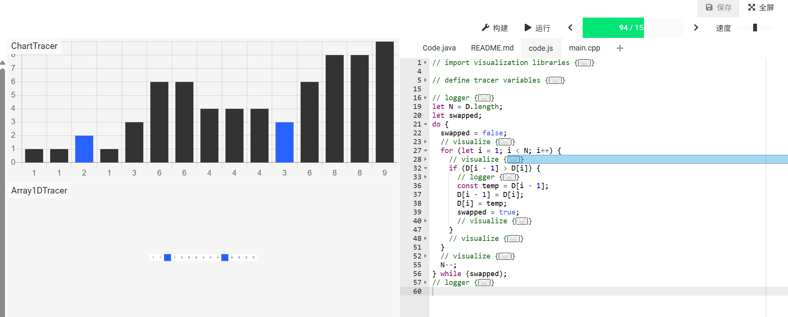Click the empty line 60 in editor
788x317 pixels.
[575, 291]
